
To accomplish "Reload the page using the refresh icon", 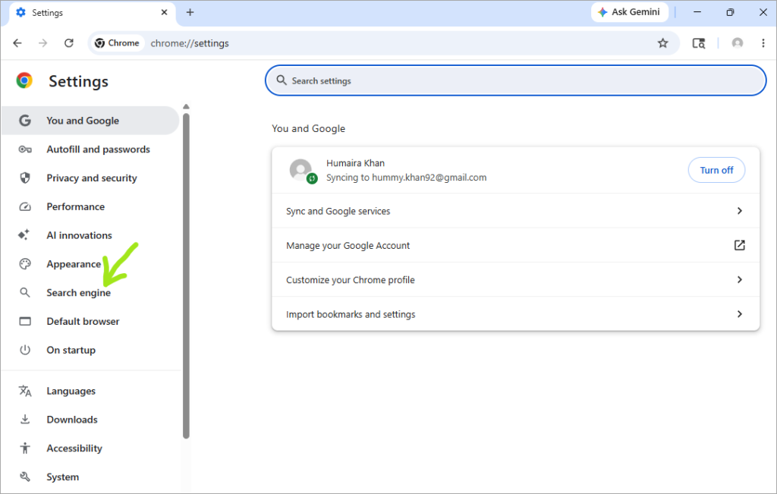I will (x=69, y=43).
